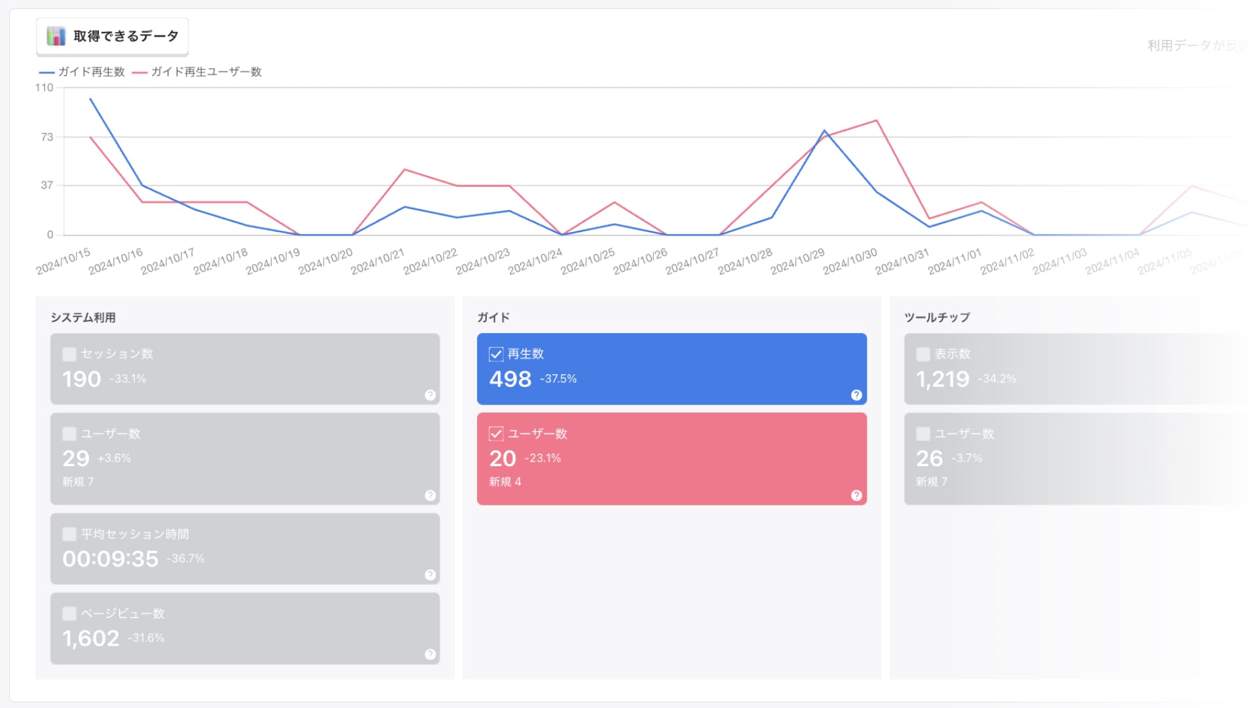This screenshot has height=708, width=1258.
Task: Enable the ツールチップ 表示数 checkbox
Action: [x=923, y=354]
